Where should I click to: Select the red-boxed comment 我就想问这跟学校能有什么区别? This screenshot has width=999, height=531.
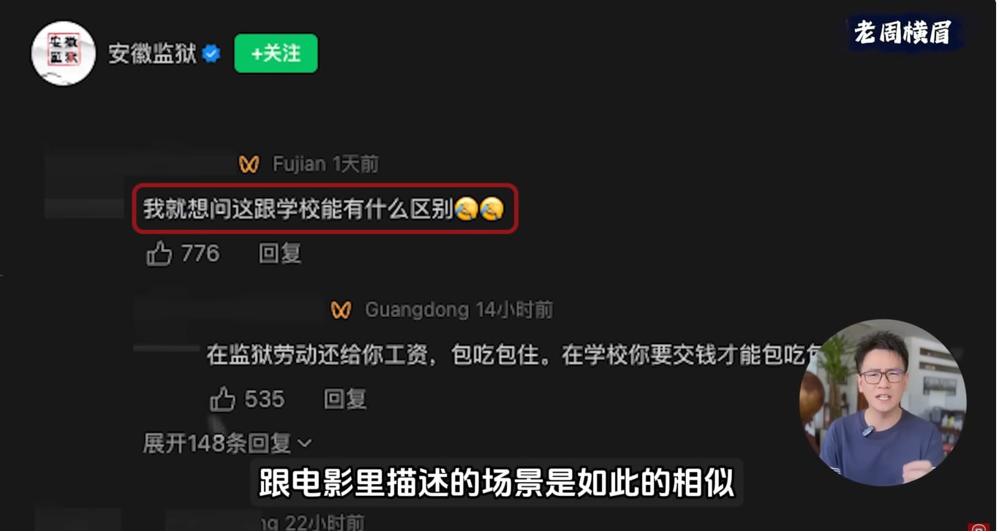[x=325, y=208]
